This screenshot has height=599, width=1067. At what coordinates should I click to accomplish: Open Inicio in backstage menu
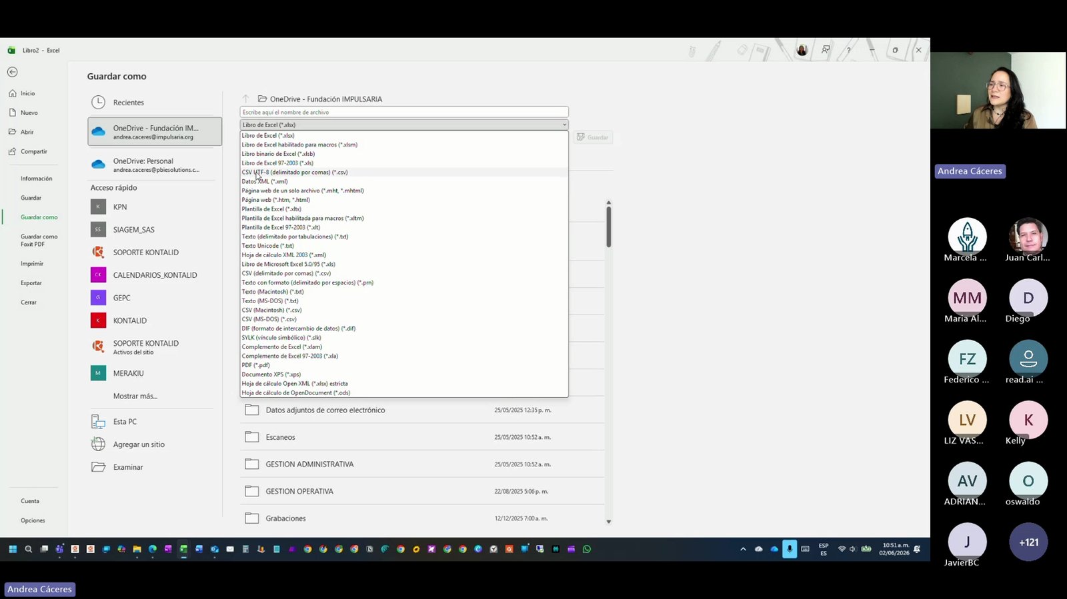27,94
